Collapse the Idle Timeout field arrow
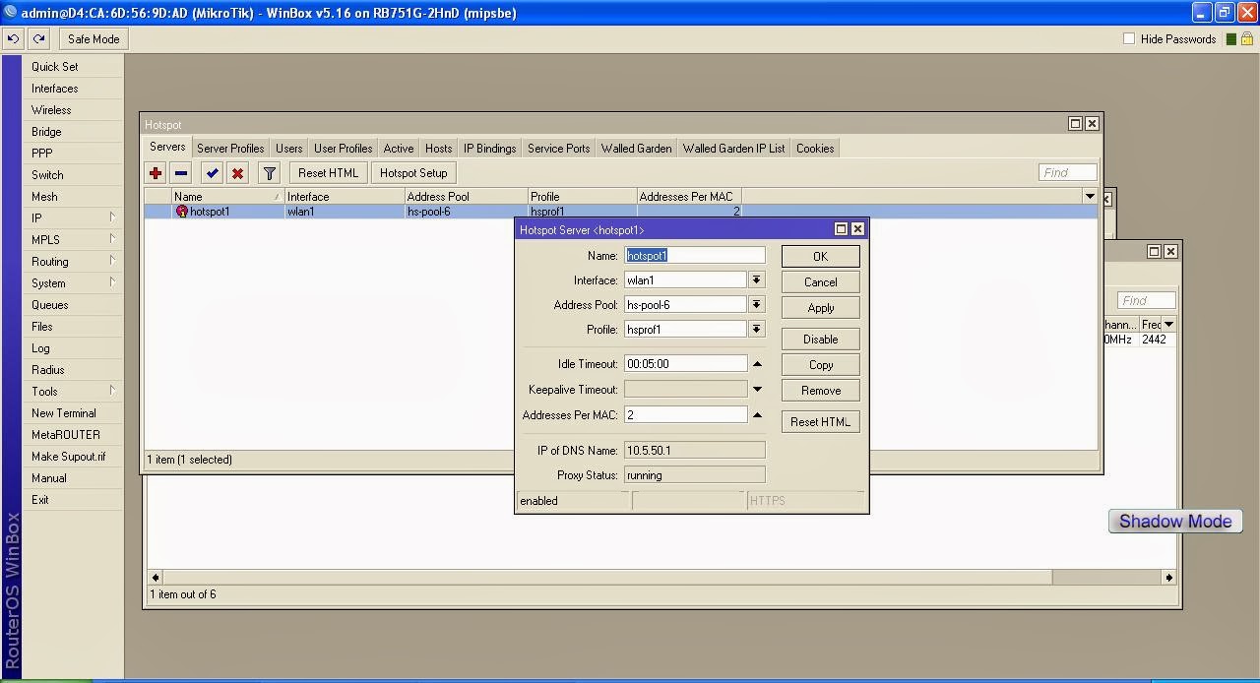The image size is (1260, 683). [757, 364]
